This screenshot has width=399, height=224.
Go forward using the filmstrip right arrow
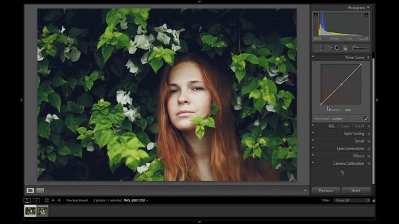point(59,200)
